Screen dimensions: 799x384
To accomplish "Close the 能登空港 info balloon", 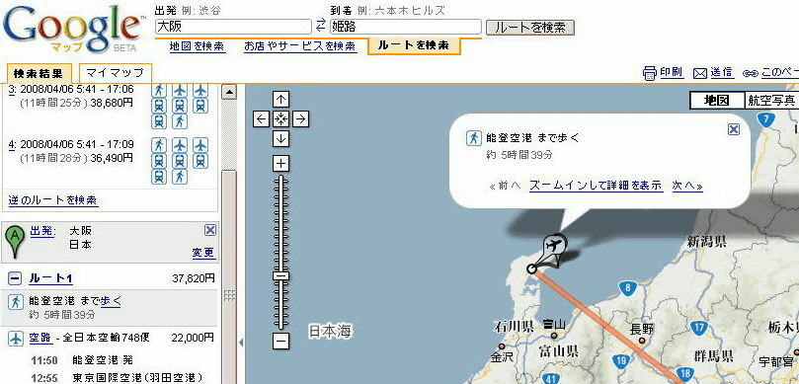I will [733, 129].
